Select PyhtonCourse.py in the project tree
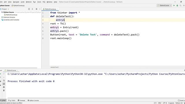 click(x=12, y=15)
